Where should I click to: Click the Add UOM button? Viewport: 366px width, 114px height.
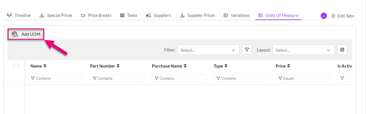coord(26,34)
